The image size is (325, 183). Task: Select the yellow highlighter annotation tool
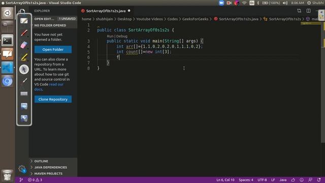tap(24, 57)
